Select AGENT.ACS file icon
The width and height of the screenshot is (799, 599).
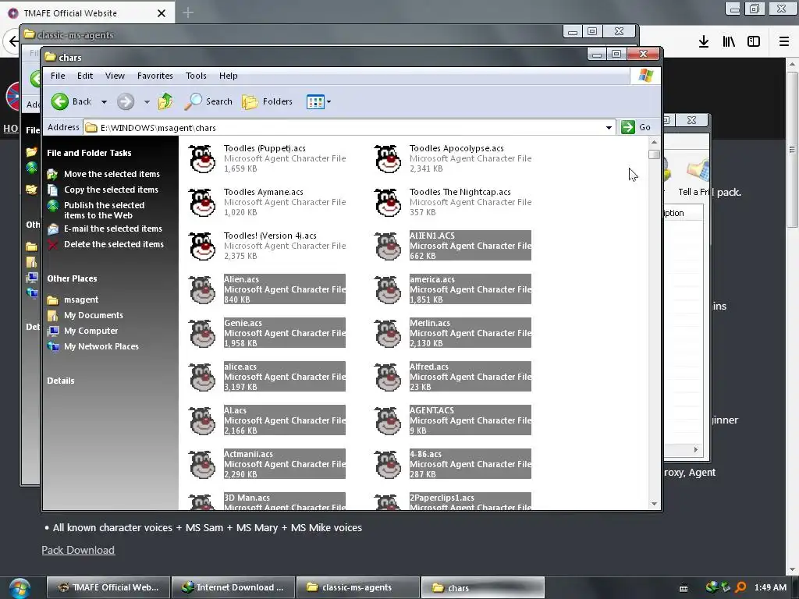(388, 421)
